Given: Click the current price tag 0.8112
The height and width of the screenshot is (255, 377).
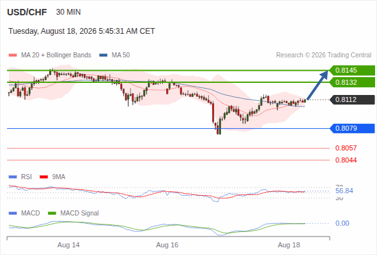Looking at the screenshot, I should [x=351, y=99].
